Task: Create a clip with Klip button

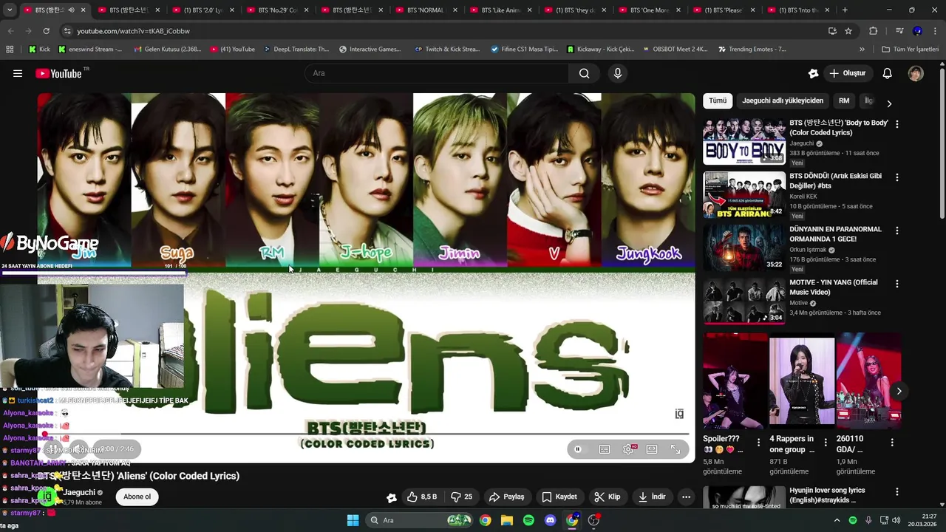Action: click(x=608, y=497)
